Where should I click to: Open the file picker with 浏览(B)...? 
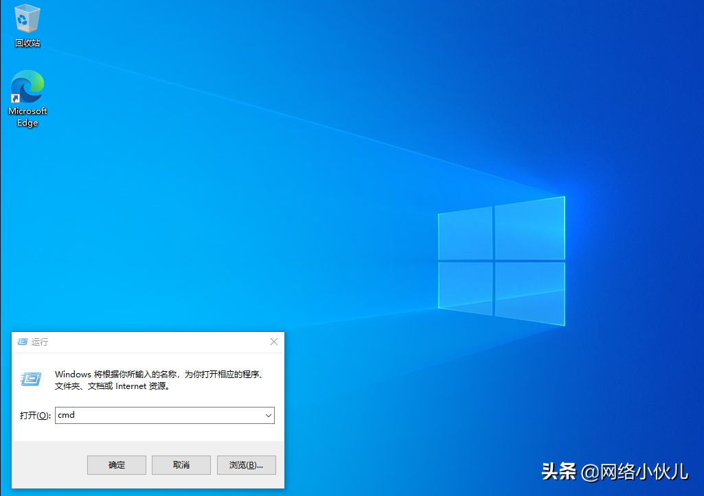point(246,464)
